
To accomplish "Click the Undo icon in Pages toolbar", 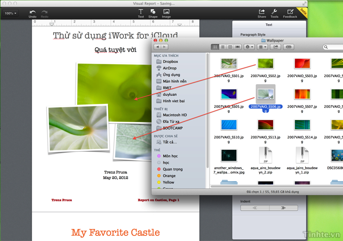I will [33, 14].
